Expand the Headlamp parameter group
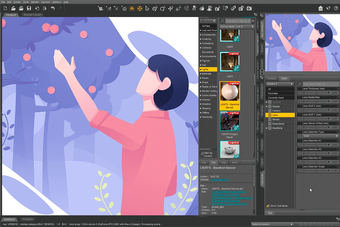 (267, 128)
